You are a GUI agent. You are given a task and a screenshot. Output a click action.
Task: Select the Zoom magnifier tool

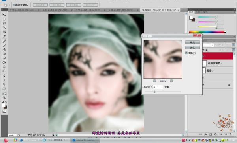(x=4, y=97)
